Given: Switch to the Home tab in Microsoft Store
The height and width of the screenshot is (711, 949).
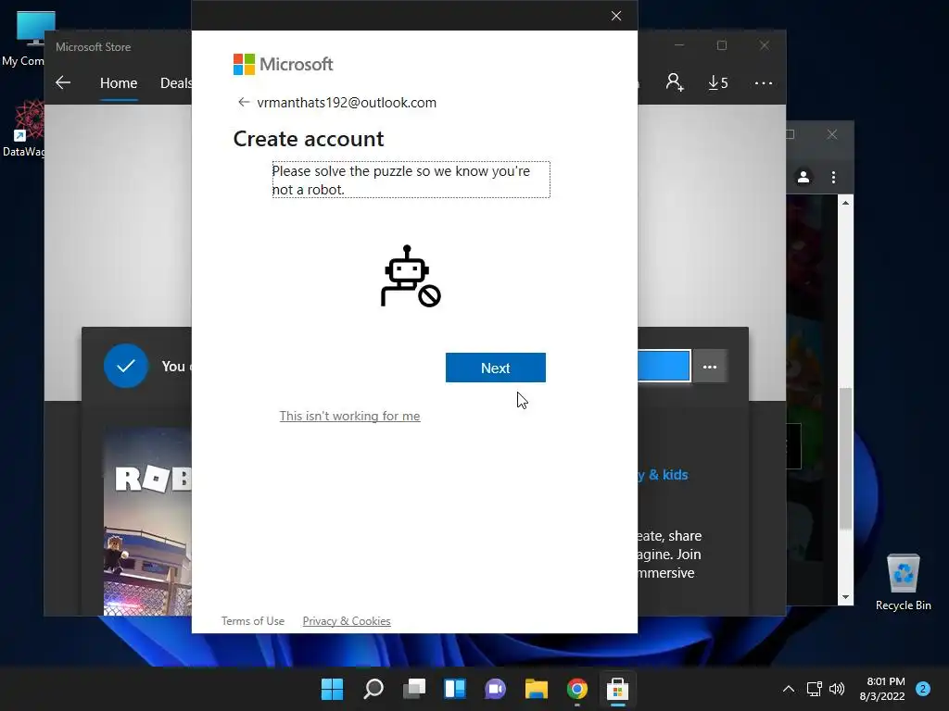Looking at the screenshot, I should tap(119, 82).
